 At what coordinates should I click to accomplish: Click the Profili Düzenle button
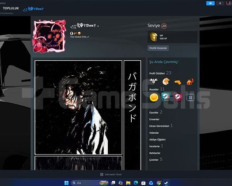tap(158, 48)
